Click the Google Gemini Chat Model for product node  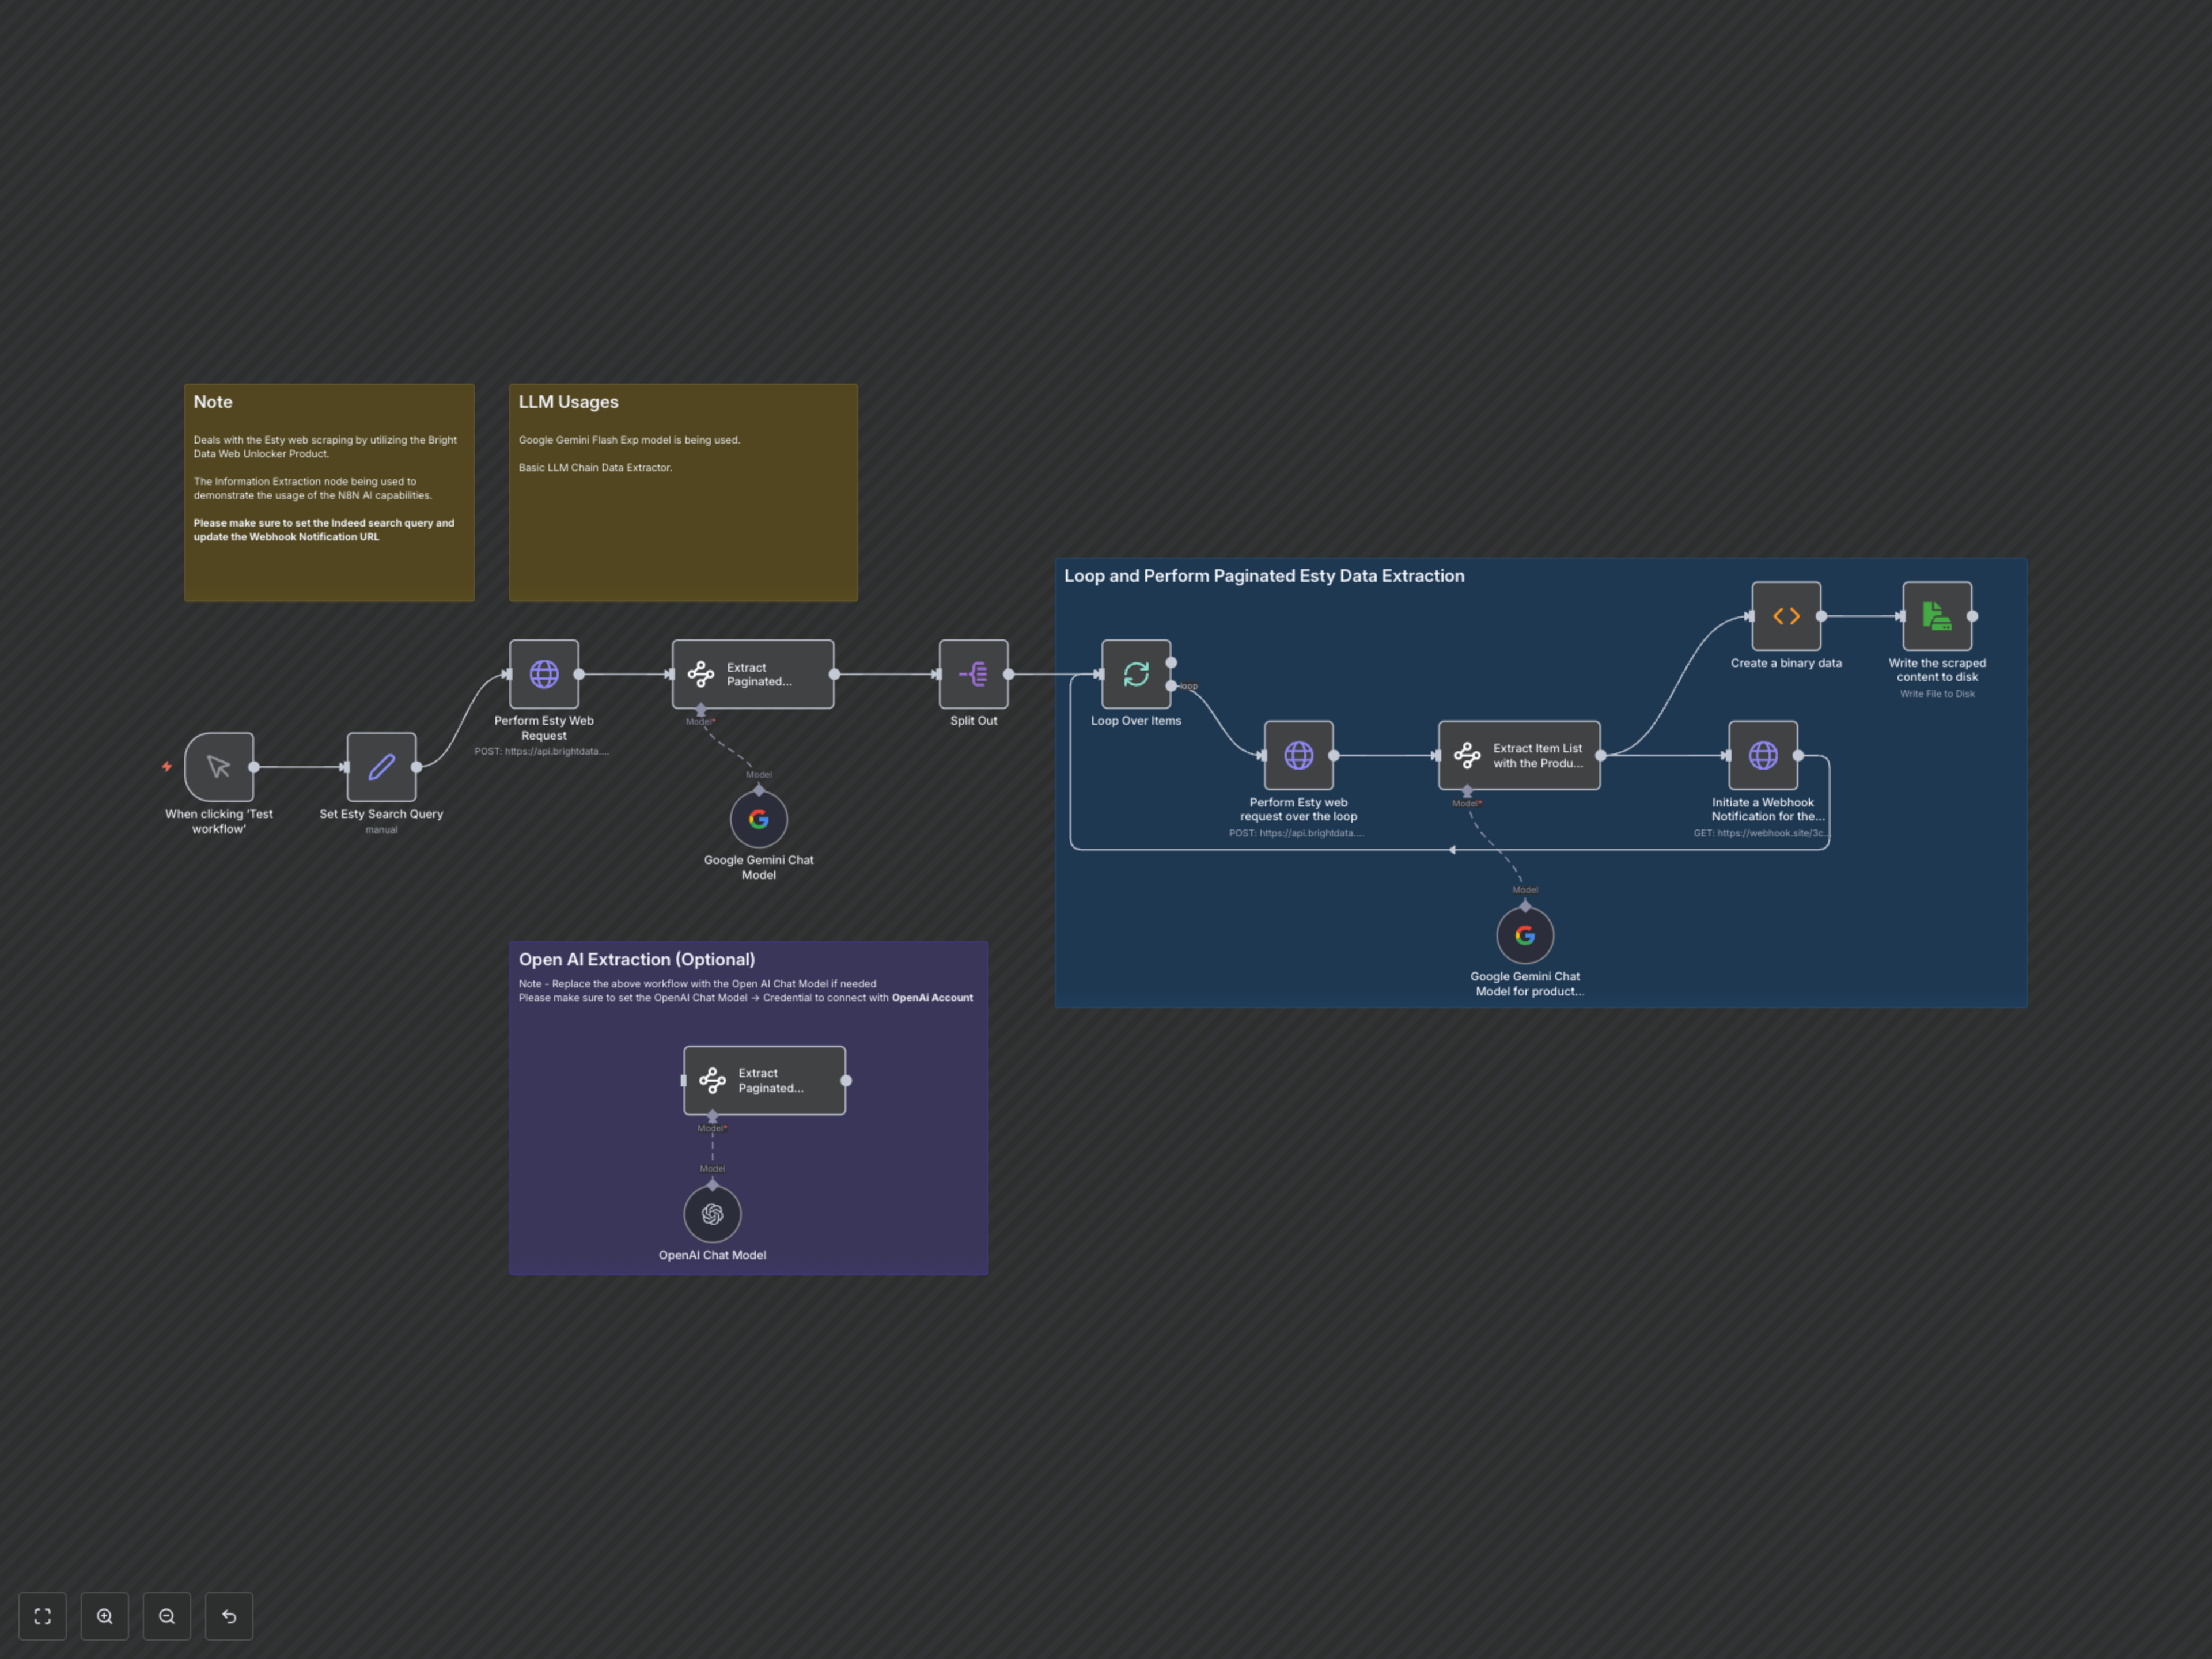(1524, 935)
